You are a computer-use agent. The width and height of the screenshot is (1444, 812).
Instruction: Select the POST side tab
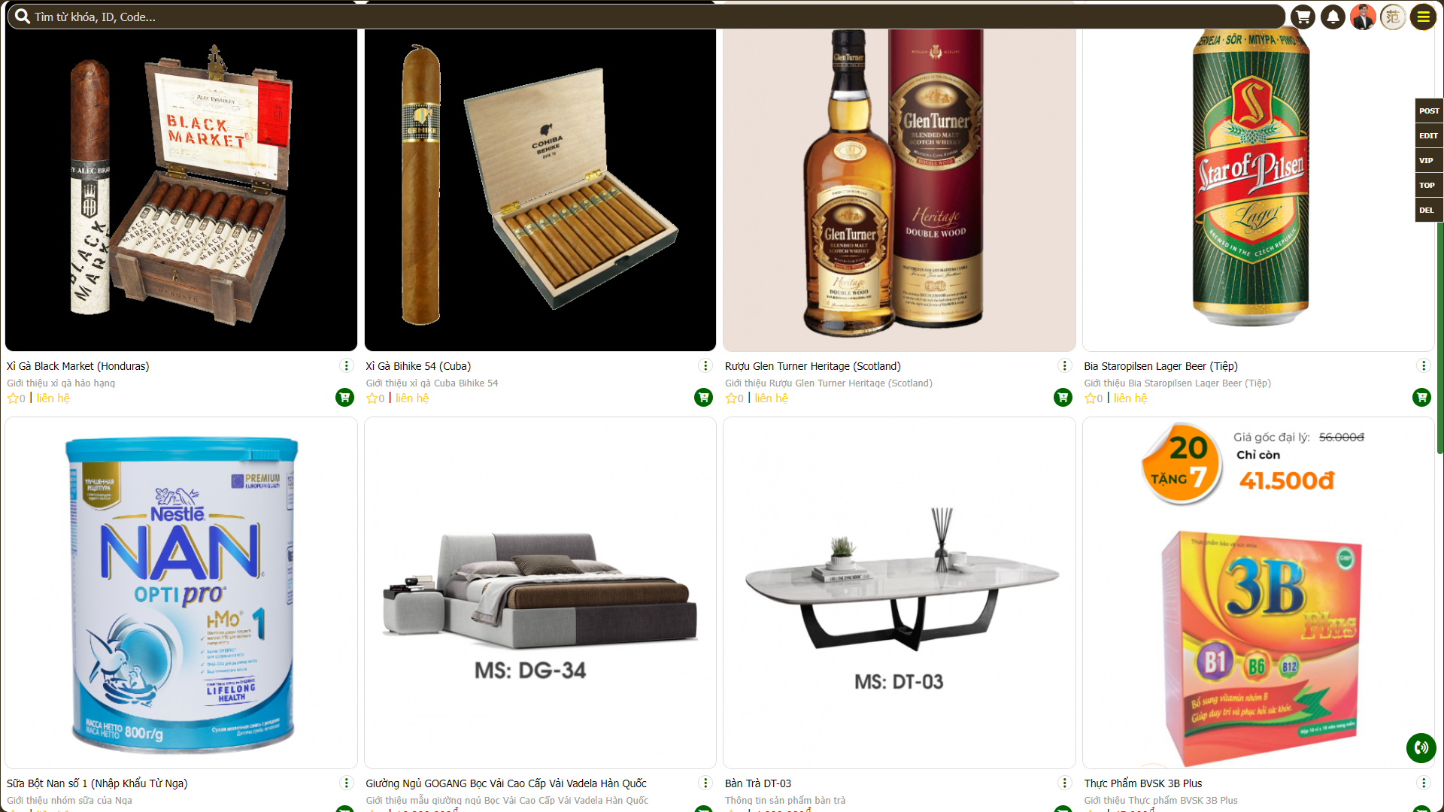pyautogui.click(x=1429, y=111)
